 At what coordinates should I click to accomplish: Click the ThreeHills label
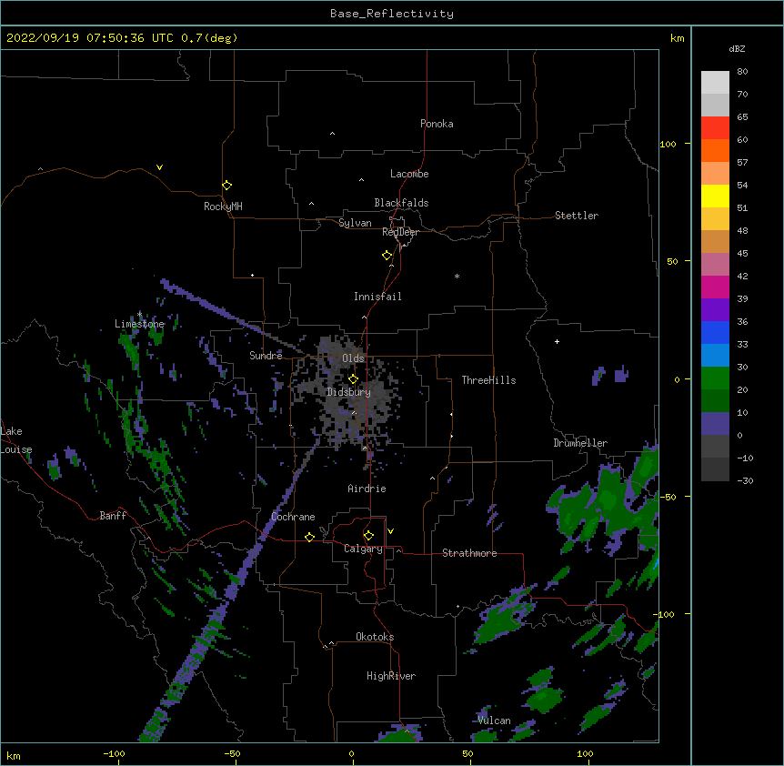[488, 380]
